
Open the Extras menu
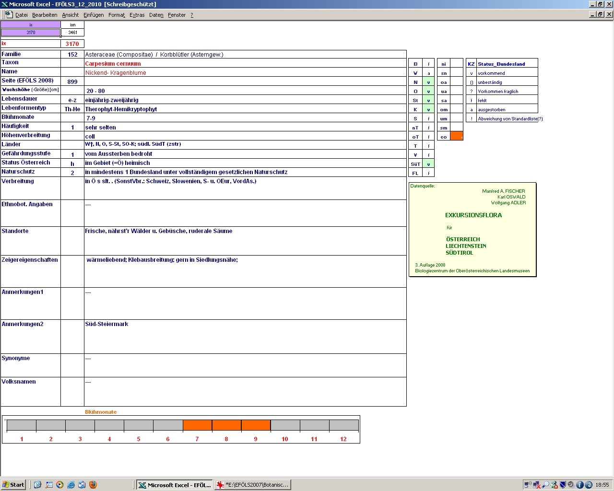[x=137, y=15]
